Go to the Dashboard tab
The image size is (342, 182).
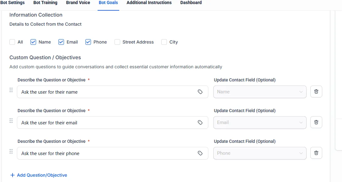coord(191,3)
